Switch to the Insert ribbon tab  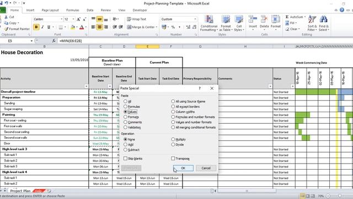tap(30, 10)
